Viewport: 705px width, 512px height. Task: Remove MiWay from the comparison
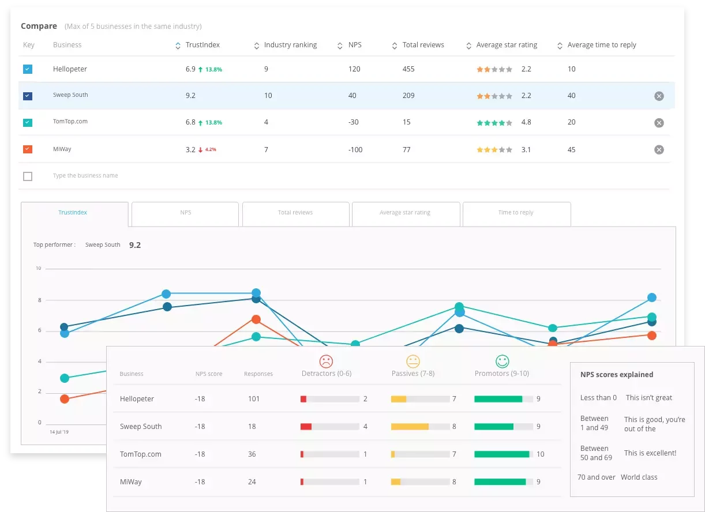point(659,149)
